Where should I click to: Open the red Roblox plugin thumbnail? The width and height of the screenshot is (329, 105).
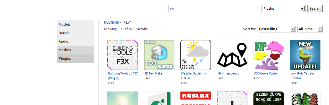[196, 98]
